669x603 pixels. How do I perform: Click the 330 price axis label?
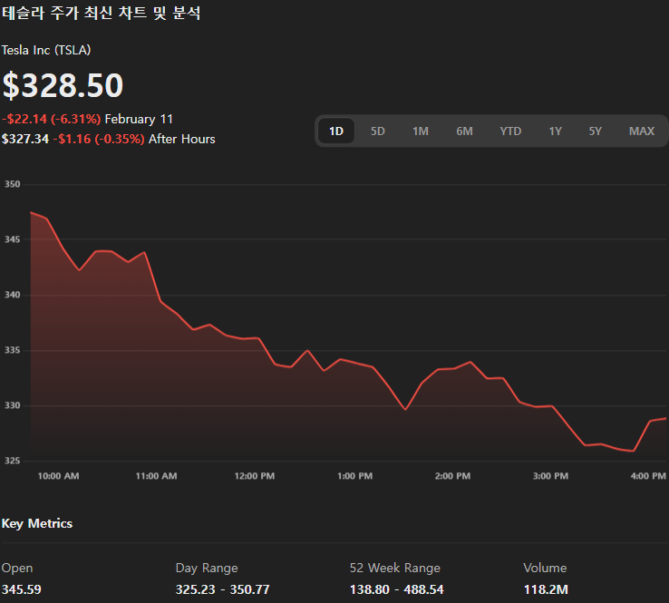(x=12, y=405)
